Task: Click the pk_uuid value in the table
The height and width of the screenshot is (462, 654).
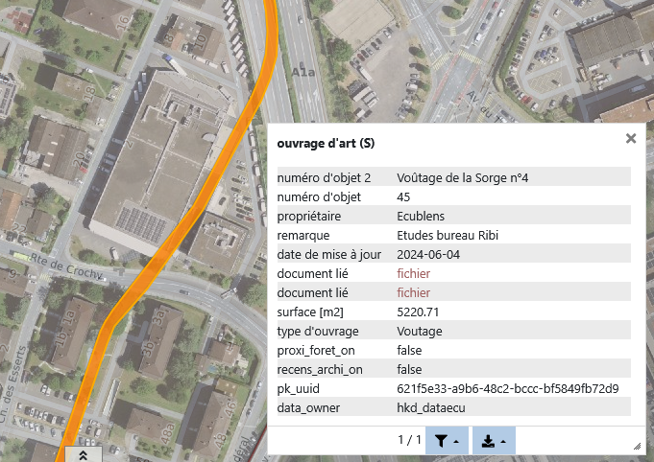Action: click(x=507, y=388)
